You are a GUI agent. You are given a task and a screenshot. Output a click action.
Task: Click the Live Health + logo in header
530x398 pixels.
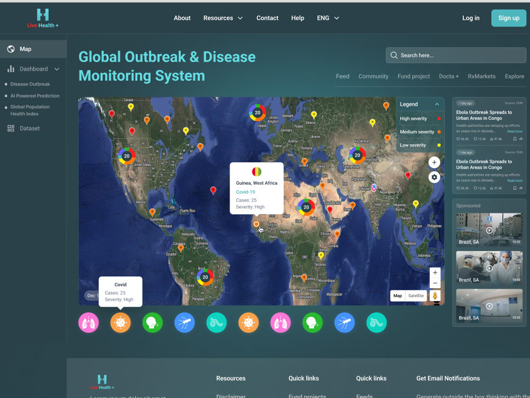[x=43, y=18]
